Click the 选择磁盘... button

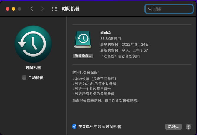point(83,56)
